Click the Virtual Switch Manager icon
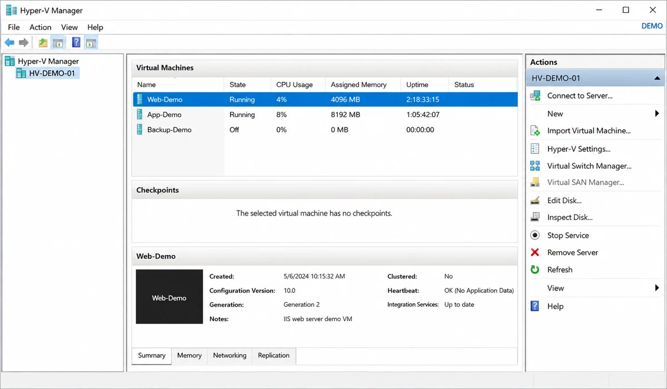667x389 pixels. click(x=535, y=166)
